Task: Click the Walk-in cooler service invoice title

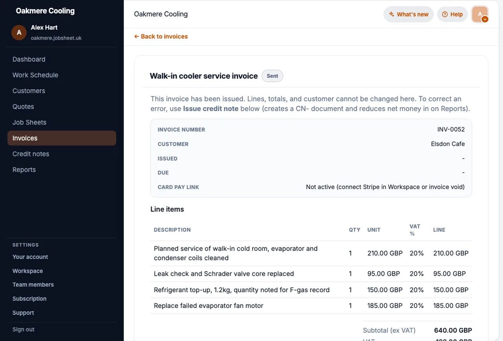Action: pyautogui.click(x=204, y=76)
